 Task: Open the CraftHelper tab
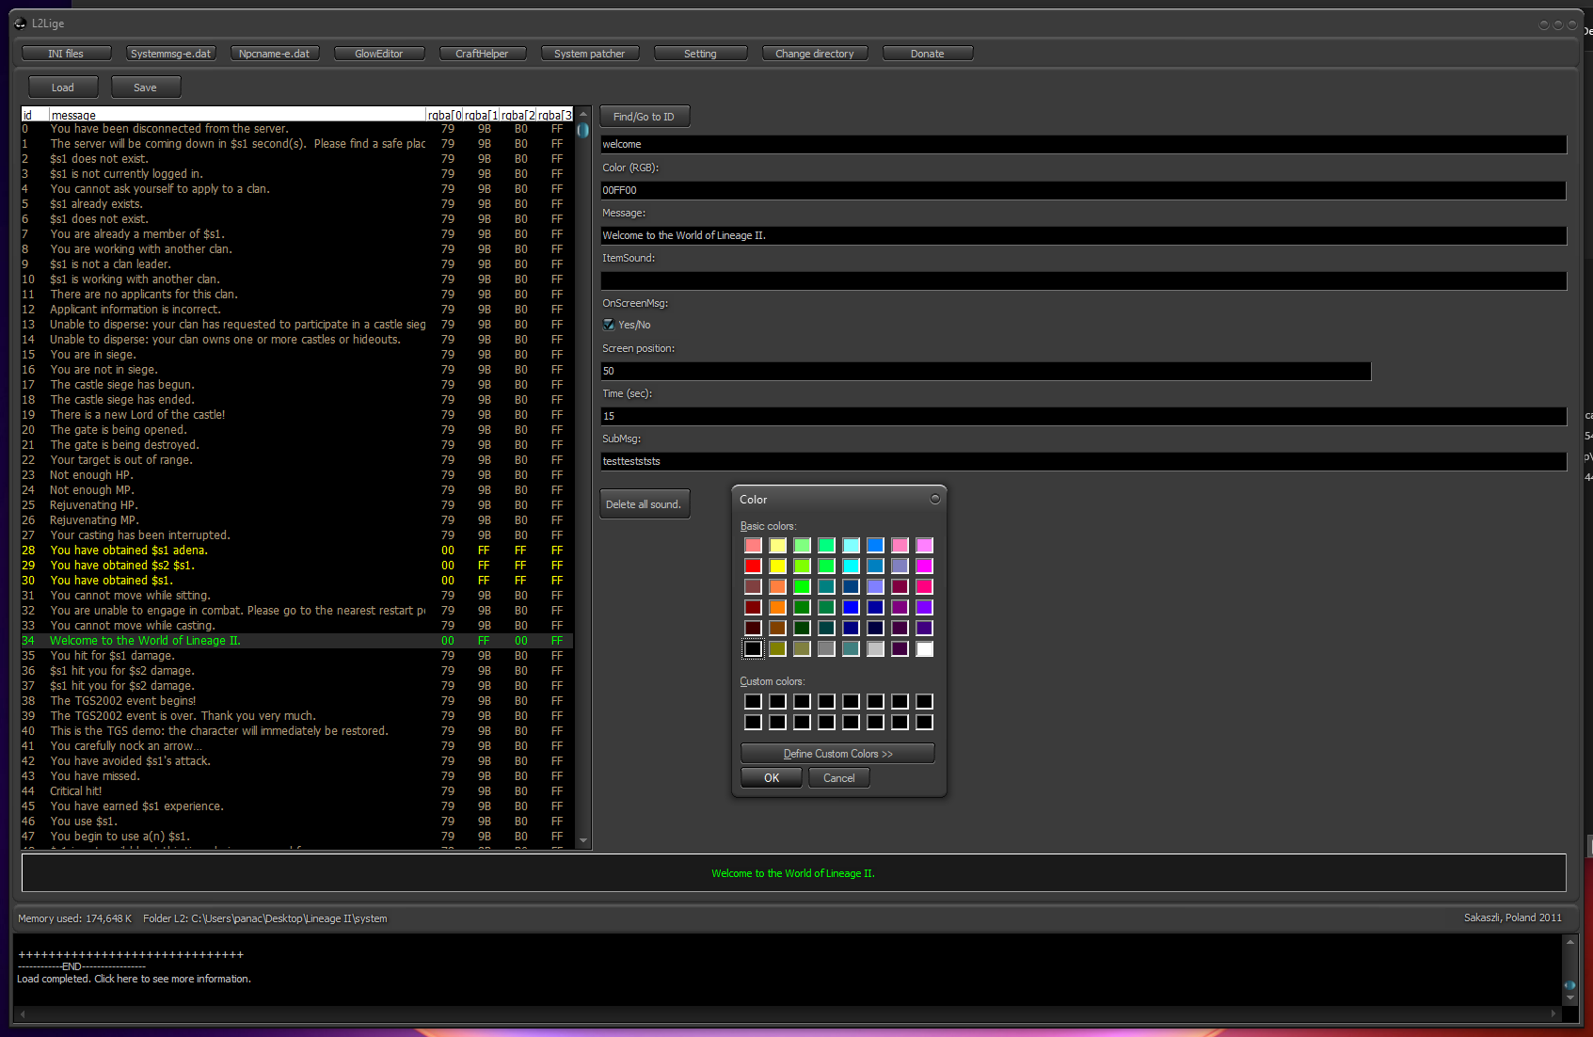click(x=482, y=54)
